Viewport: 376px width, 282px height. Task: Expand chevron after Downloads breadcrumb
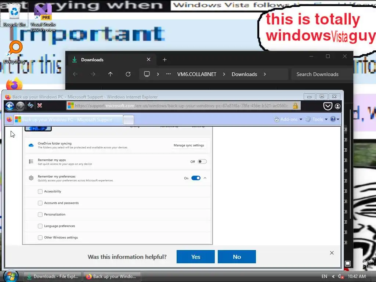[x=265, y=74]
